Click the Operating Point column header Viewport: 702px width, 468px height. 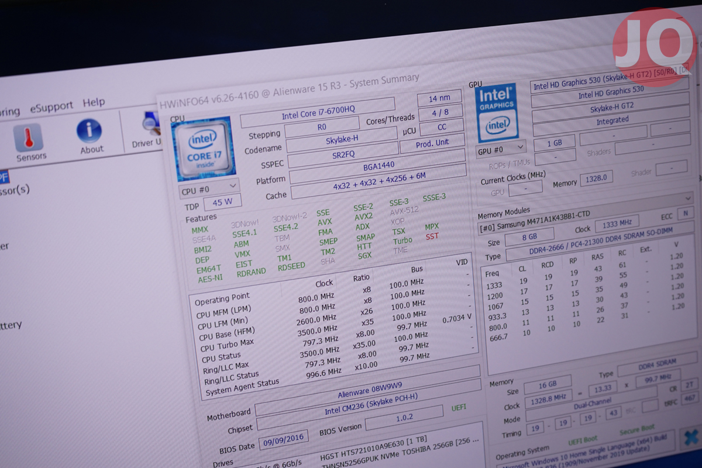tap(222, 299)
